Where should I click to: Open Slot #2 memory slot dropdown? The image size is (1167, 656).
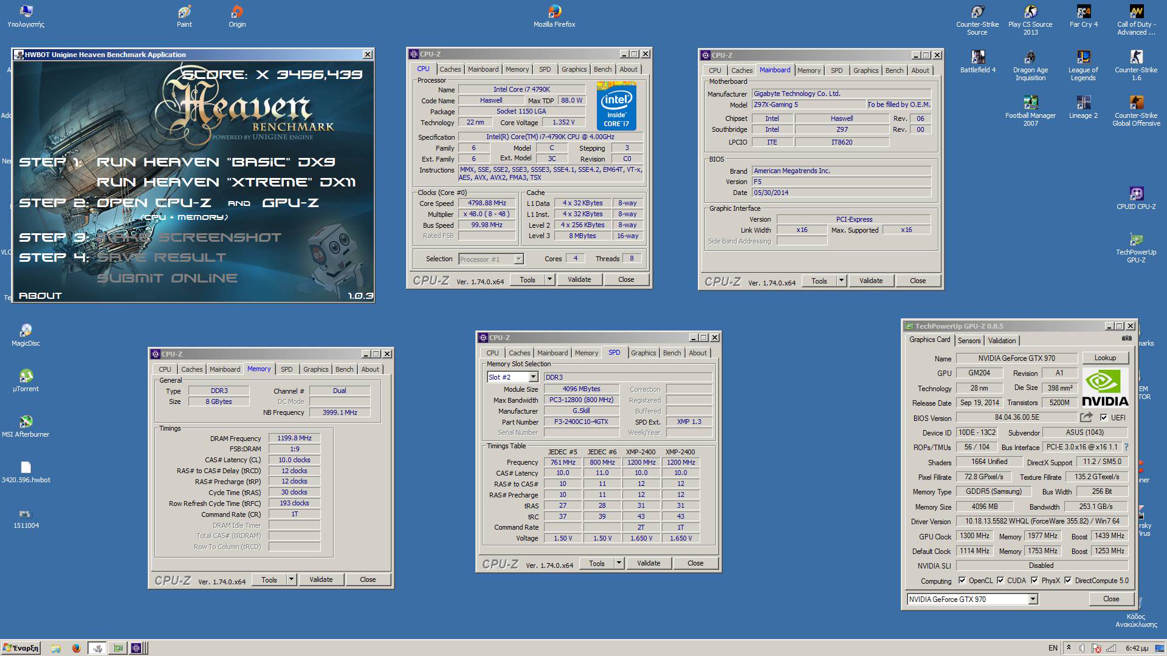pos(533,377)
